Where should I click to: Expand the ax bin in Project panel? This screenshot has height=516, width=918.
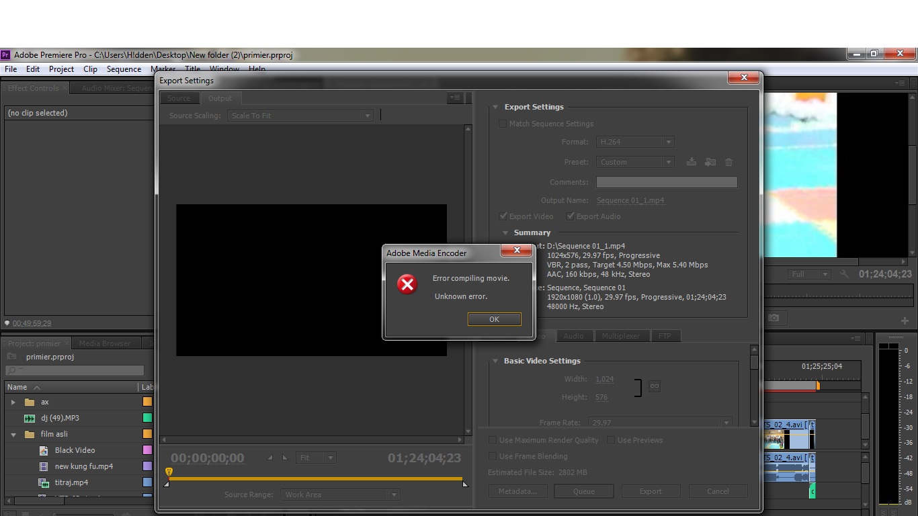point(13,402)
